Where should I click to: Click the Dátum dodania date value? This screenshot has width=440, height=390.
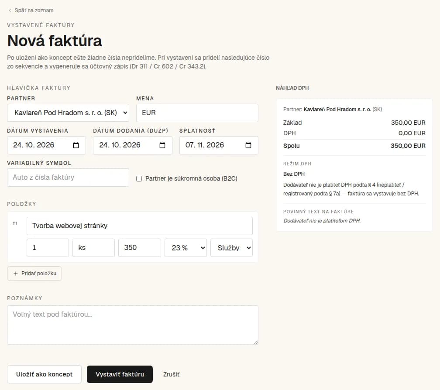point(120,145)
